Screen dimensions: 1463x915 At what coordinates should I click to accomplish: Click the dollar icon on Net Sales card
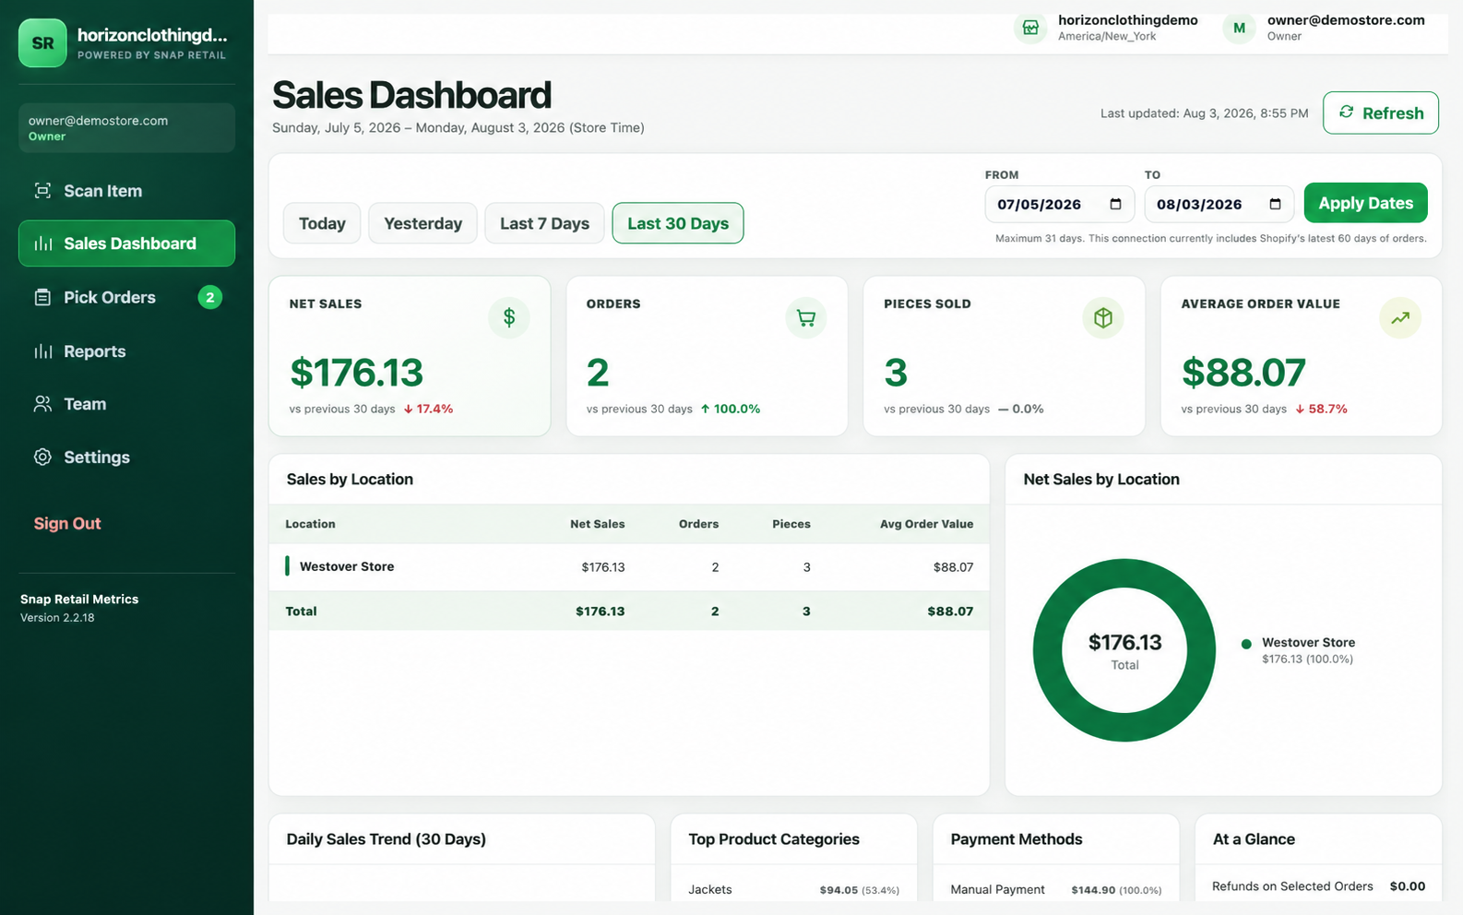509,318
